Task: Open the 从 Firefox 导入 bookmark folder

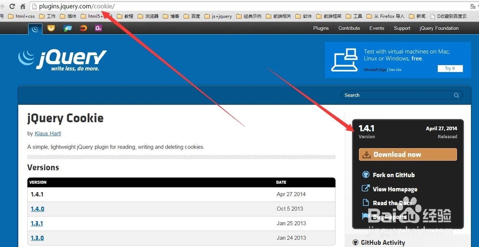Action: tap(385, 16)
